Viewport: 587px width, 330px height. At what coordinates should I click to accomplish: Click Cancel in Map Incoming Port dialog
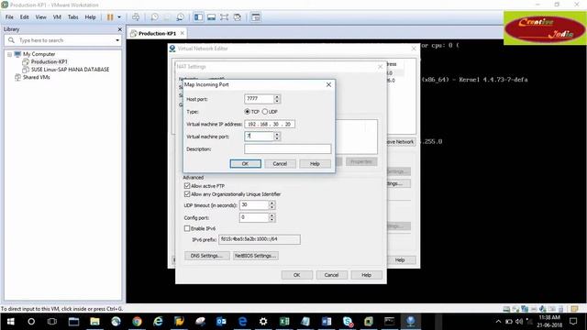(x=280, y=163)
